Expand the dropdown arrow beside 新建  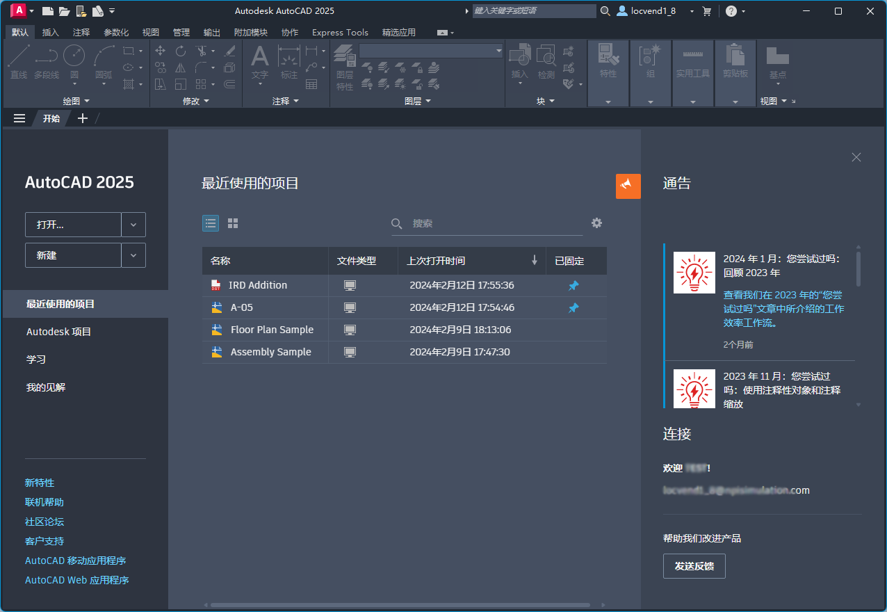tap(133, 255)
